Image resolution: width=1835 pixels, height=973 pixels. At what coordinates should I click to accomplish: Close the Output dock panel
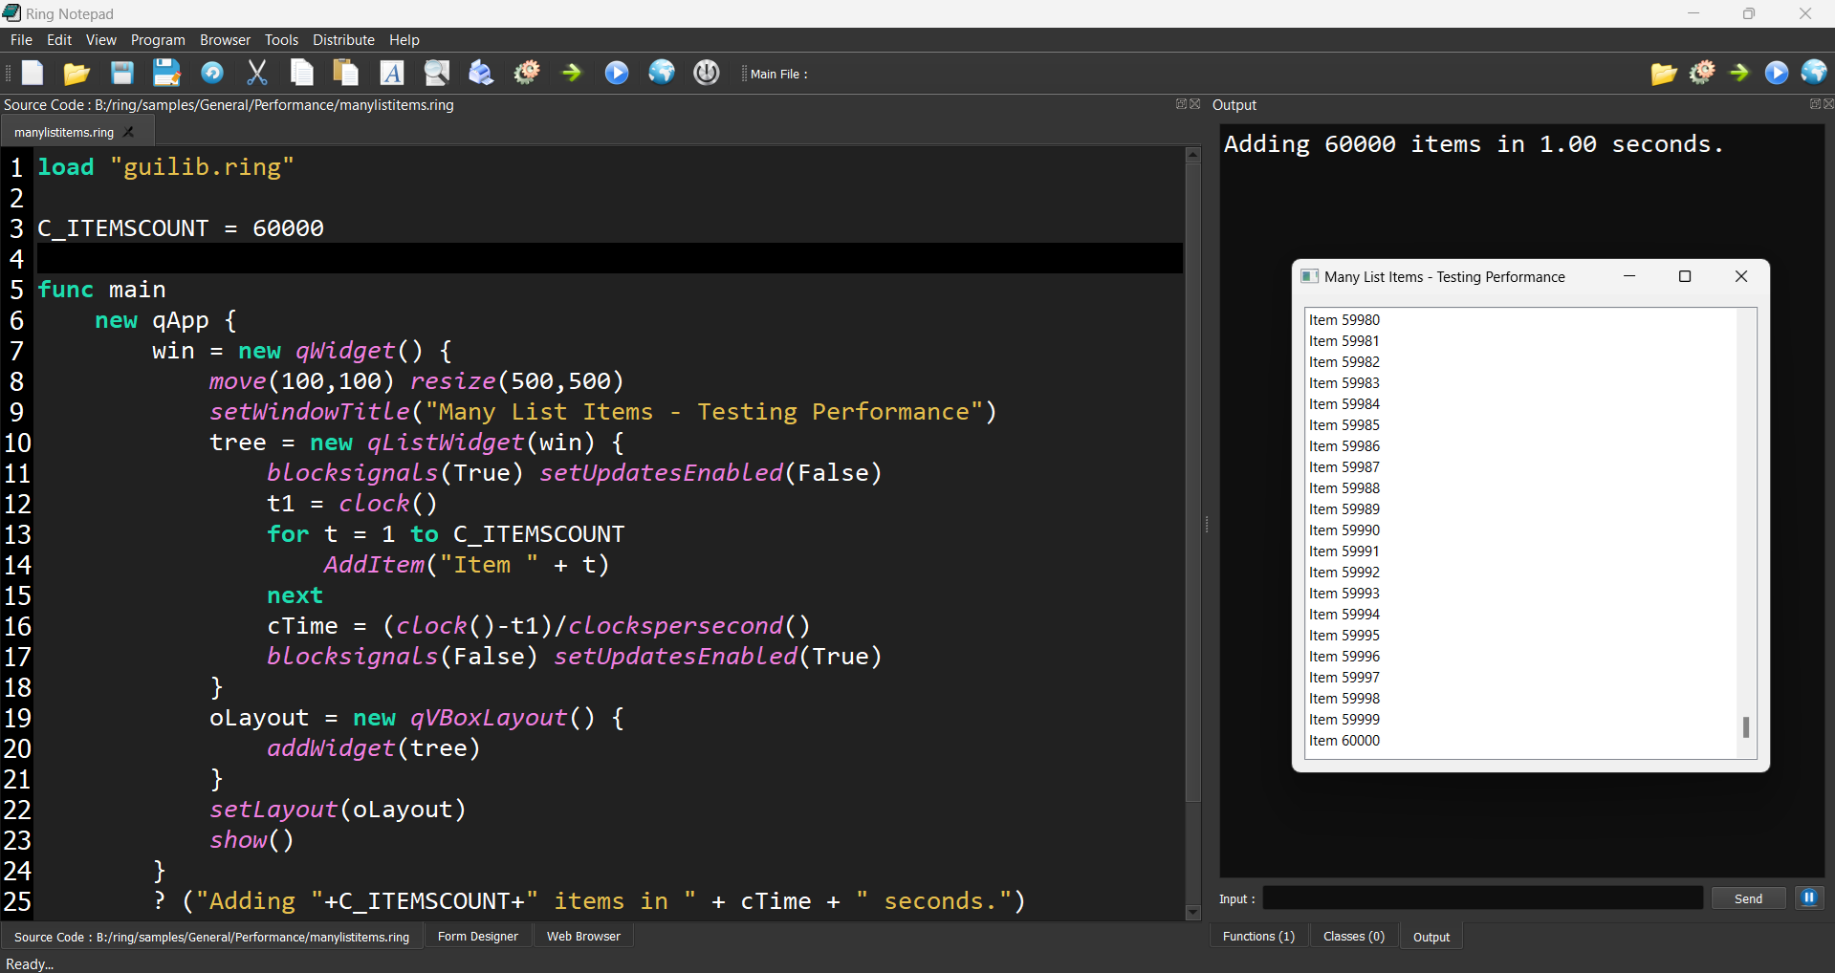coord(1828,104)
